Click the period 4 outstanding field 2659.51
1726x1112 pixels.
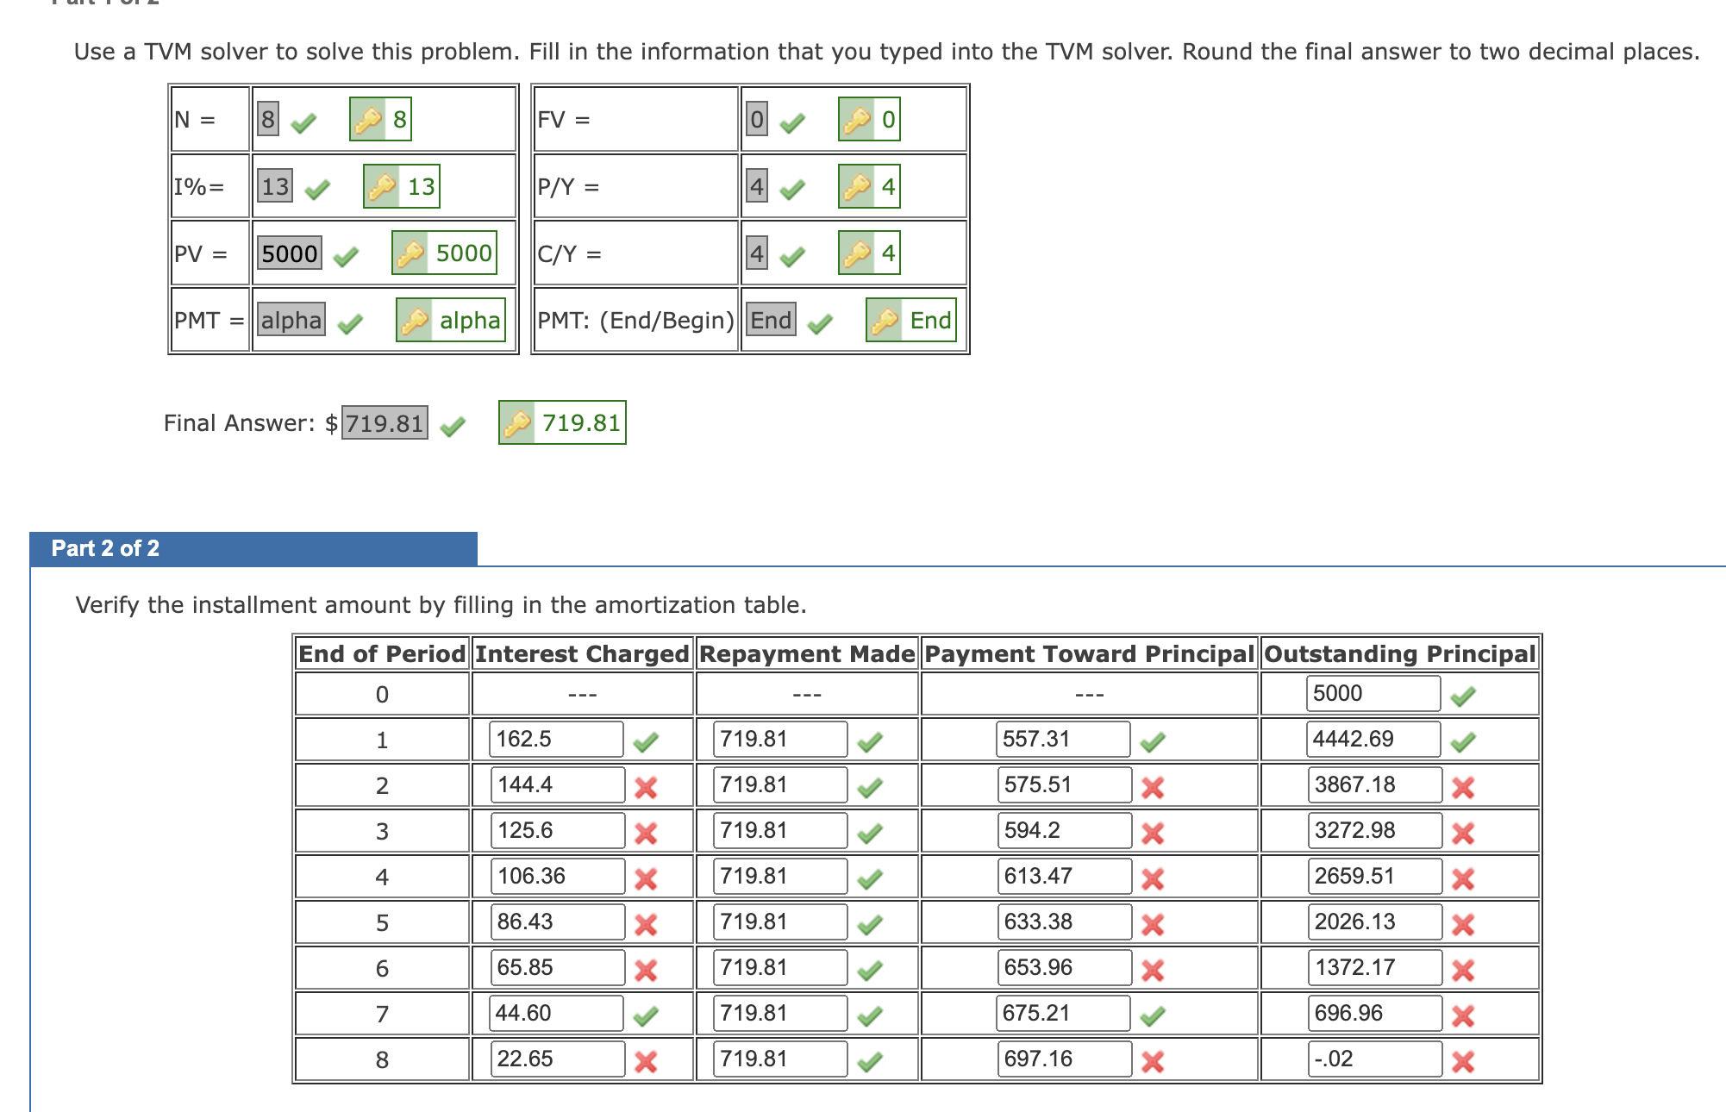1375,876
